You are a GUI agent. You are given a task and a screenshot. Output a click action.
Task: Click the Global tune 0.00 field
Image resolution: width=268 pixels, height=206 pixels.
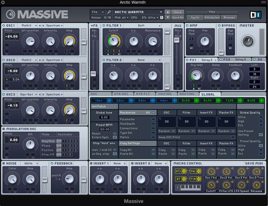point(104,117)
